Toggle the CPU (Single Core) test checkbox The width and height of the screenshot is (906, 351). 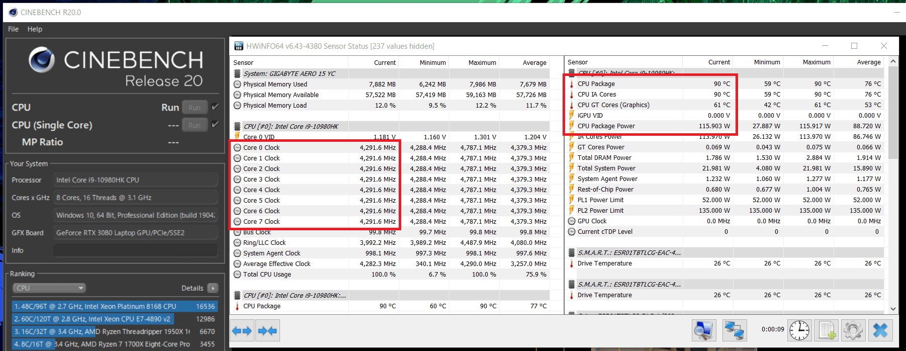pyautogui.click(x=215, y=124)
